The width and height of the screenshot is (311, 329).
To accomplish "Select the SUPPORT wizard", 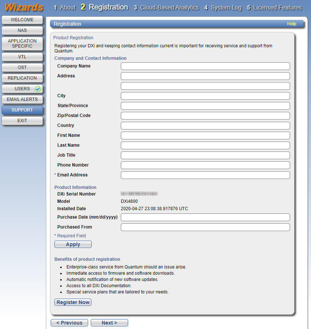I will coord(22,110).
